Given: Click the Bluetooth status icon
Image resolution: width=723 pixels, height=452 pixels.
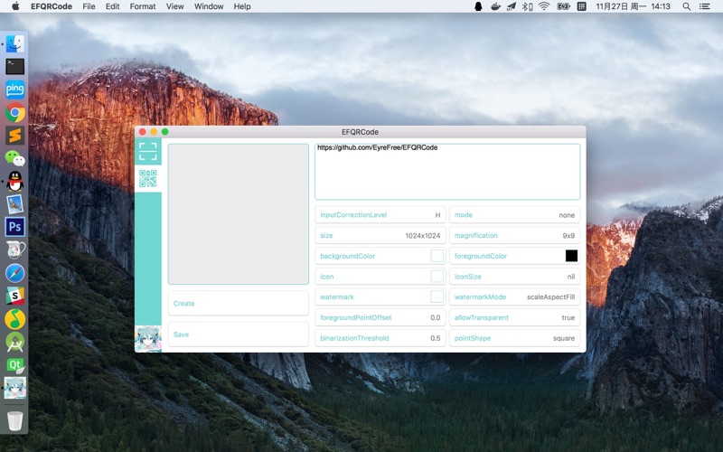Looking at the screenshot, I should 528,6.
